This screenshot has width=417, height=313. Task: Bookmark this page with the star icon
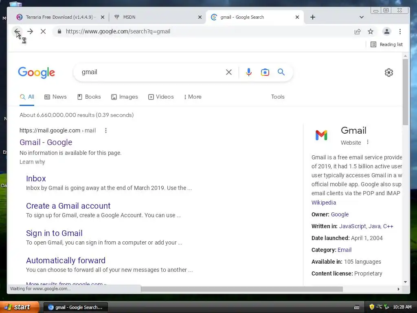(x=371, y=31)
